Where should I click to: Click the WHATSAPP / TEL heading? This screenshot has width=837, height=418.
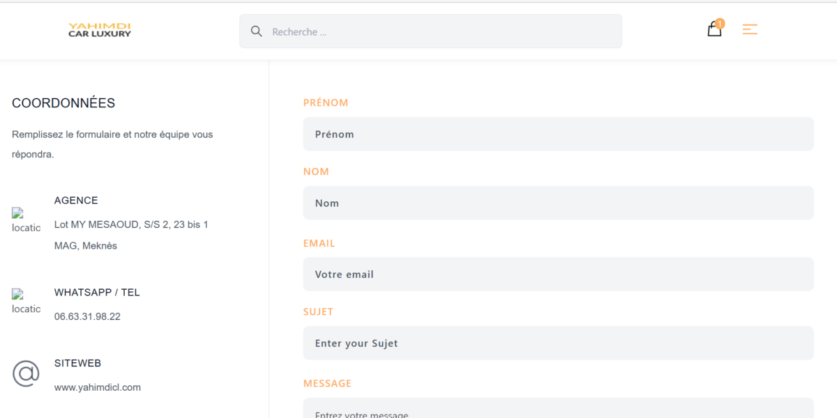point(97,292)
